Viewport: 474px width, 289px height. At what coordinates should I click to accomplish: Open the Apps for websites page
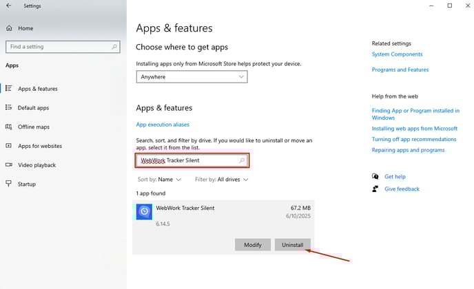tap(40, 146)
